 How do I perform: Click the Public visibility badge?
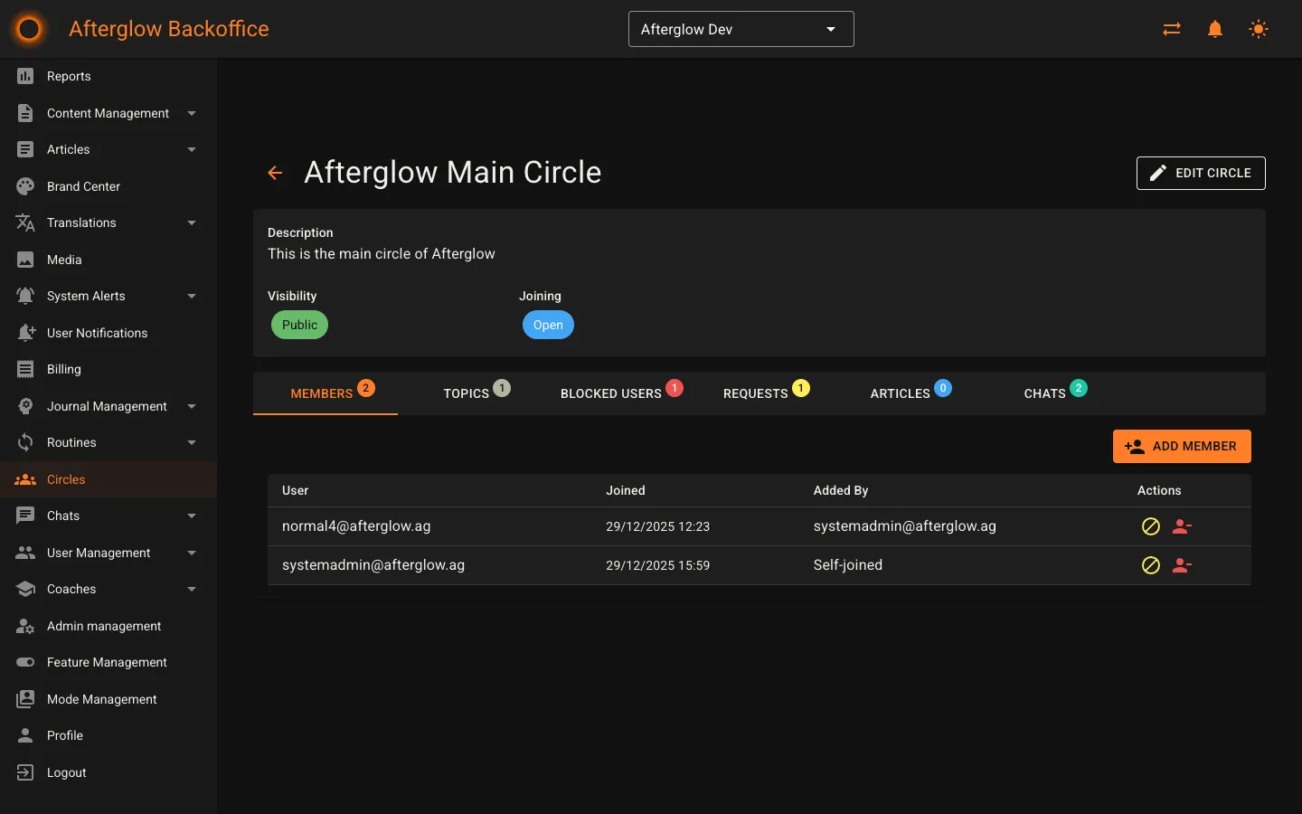tap(299, 325)
